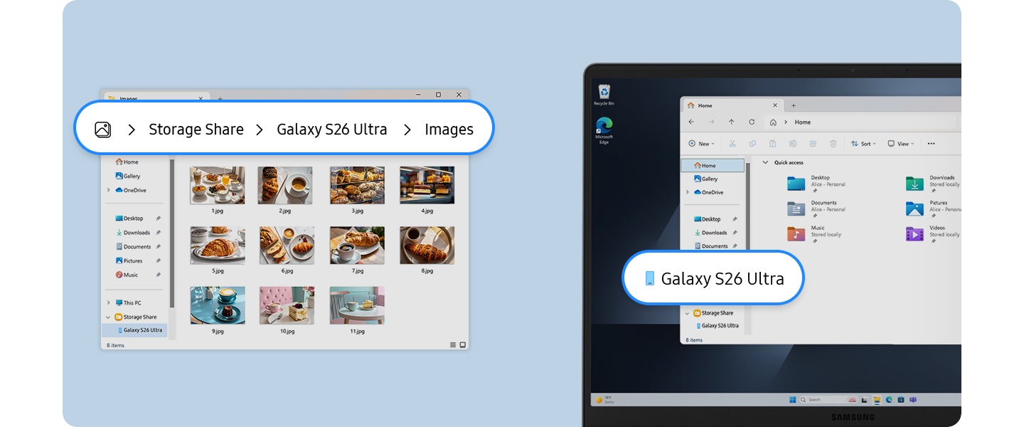This screenshot has height=427, width=1024.
Task: Select the 6.jpg thumbnail
Action: point(287,246)
